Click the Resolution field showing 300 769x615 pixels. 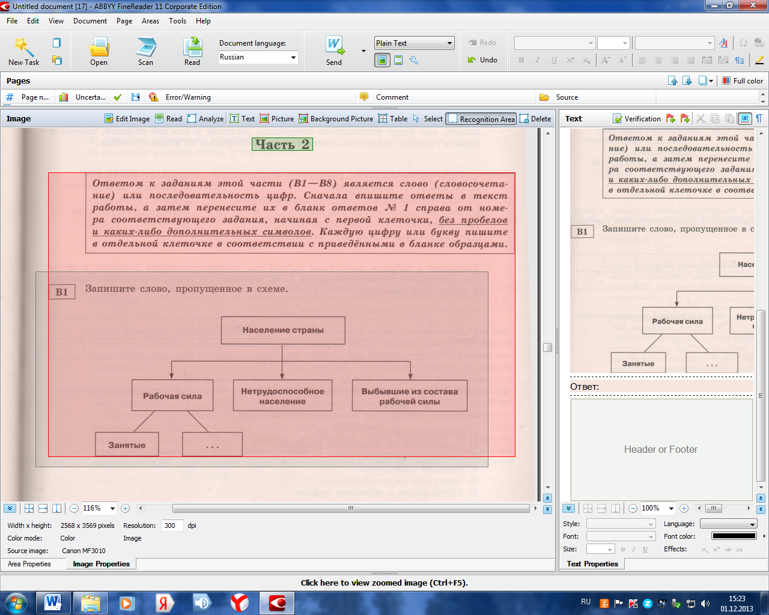tap(172, 526)
